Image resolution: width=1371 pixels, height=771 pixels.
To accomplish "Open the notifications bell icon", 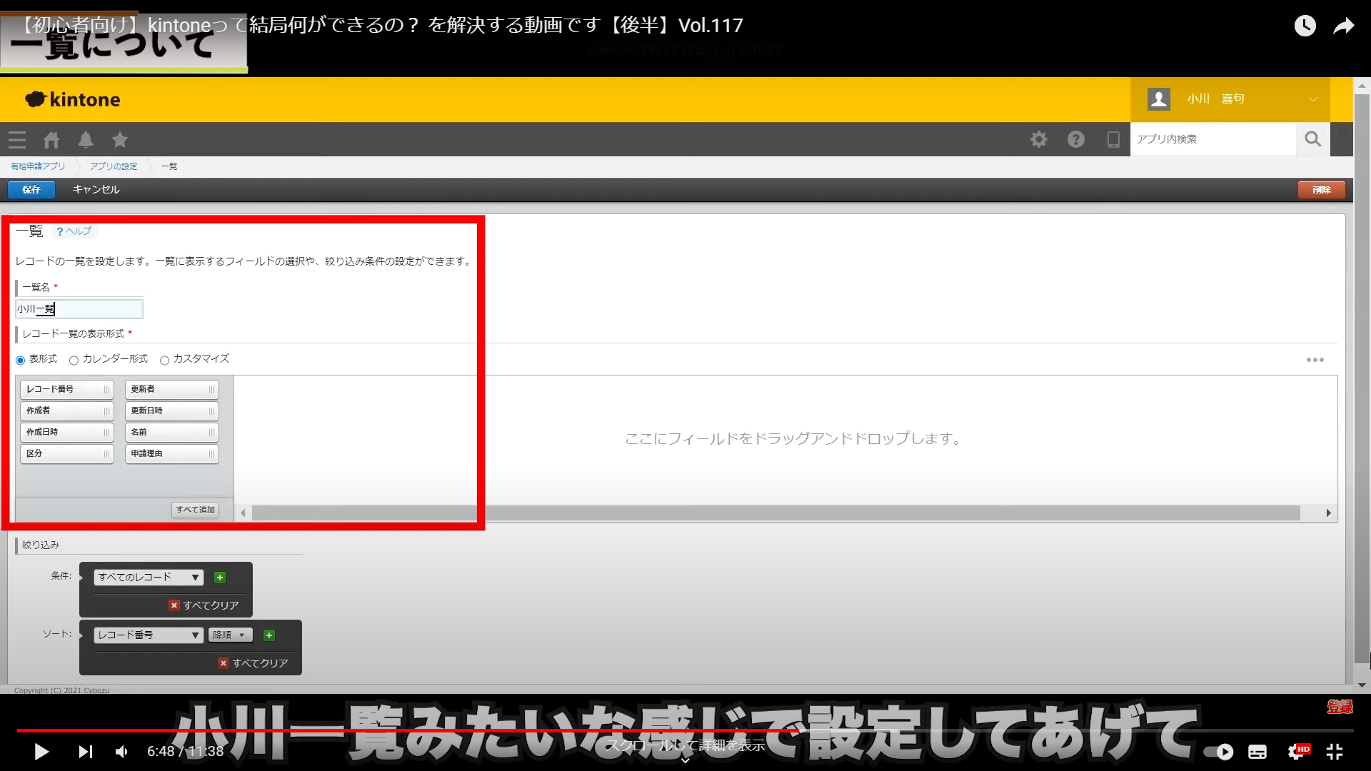I will click(x=86, y=140).
